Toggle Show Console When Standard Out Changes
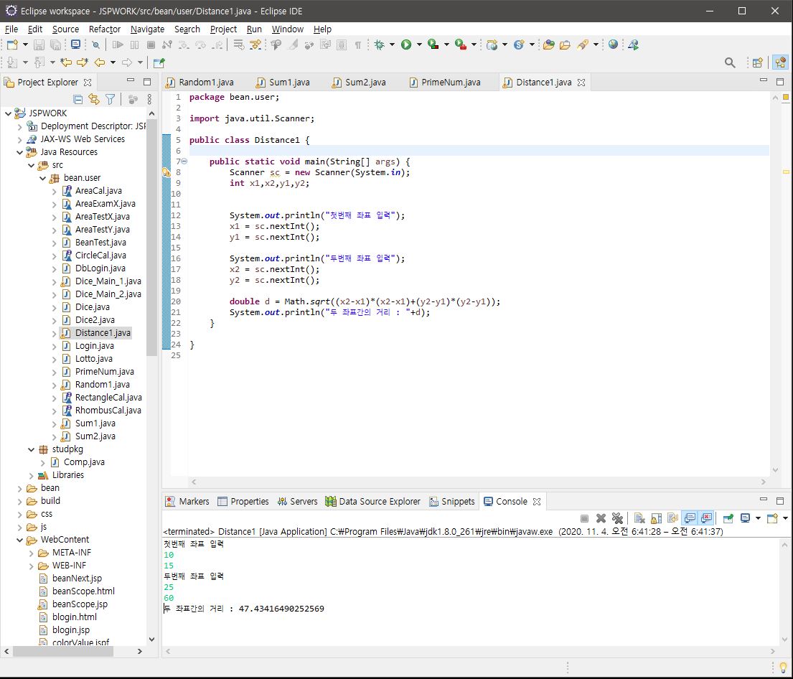This screenshot has height=679, width=793. [x=690, y=518]
